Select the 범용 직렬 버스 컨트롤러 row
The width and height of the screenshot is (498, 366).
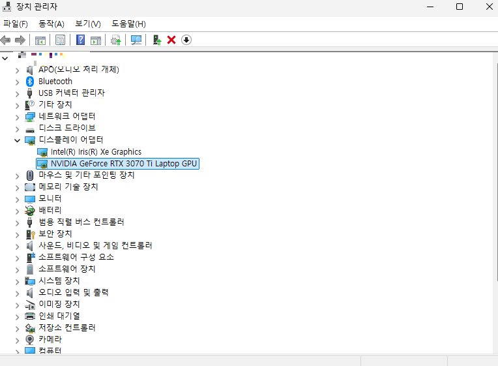tap(81, 222)
